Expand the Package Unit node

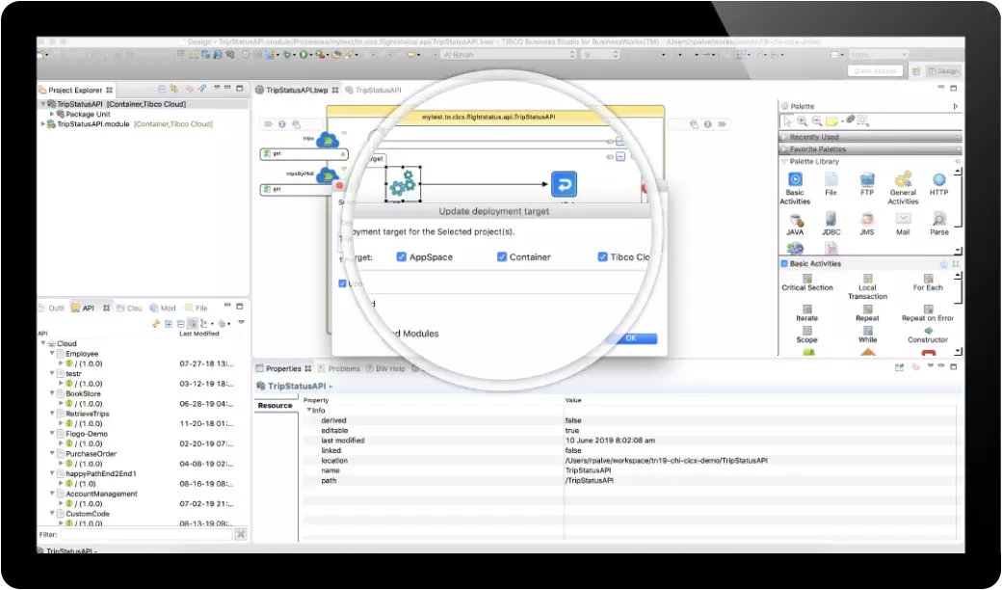pyautogui.click(x=52, y=114)
